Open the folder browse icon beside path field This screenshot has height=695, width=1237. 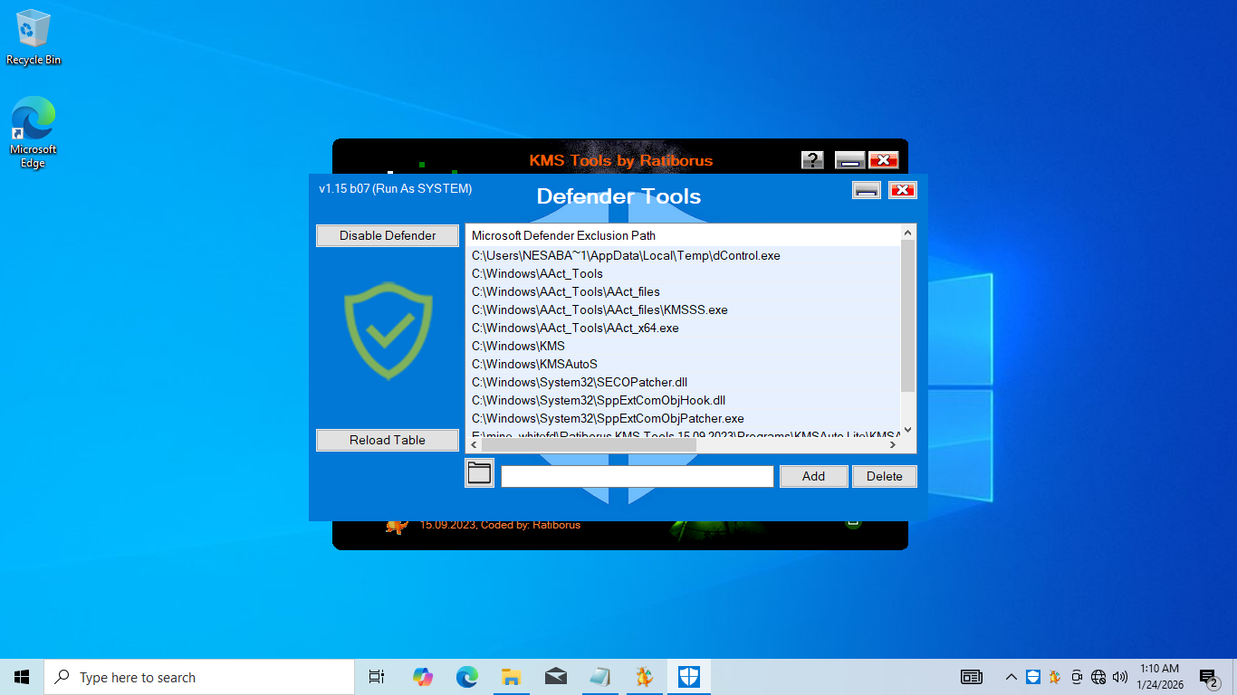point(479,472)
